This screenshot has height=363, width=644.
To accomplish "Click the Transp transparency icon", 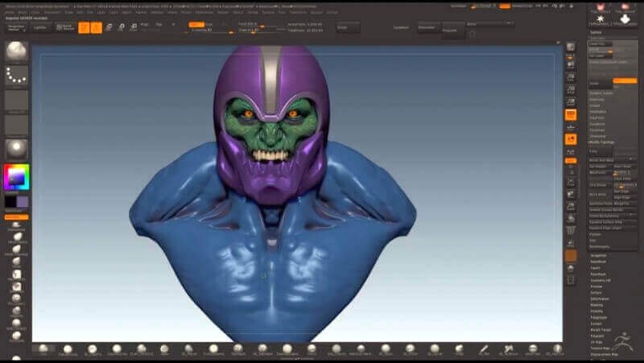I will (x=571, y=244).
